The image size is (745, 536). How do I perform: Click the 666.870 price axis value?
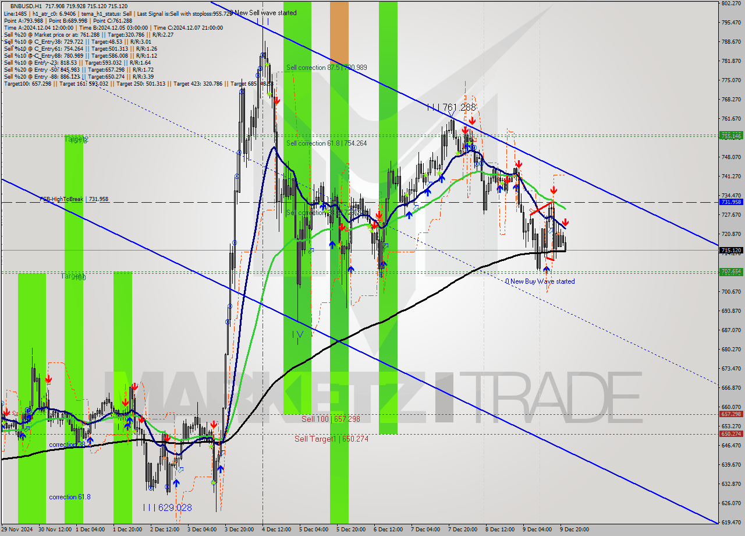pos(731,388)
